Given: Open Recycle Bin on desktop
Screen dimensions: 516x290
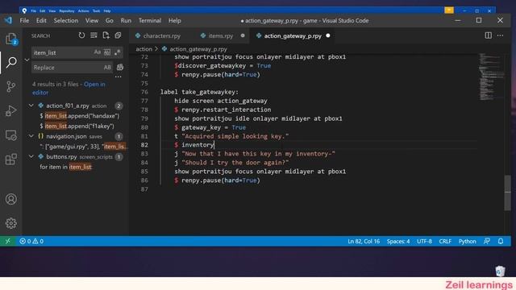Looking at the screenshot, I should (x=500, y=271).
